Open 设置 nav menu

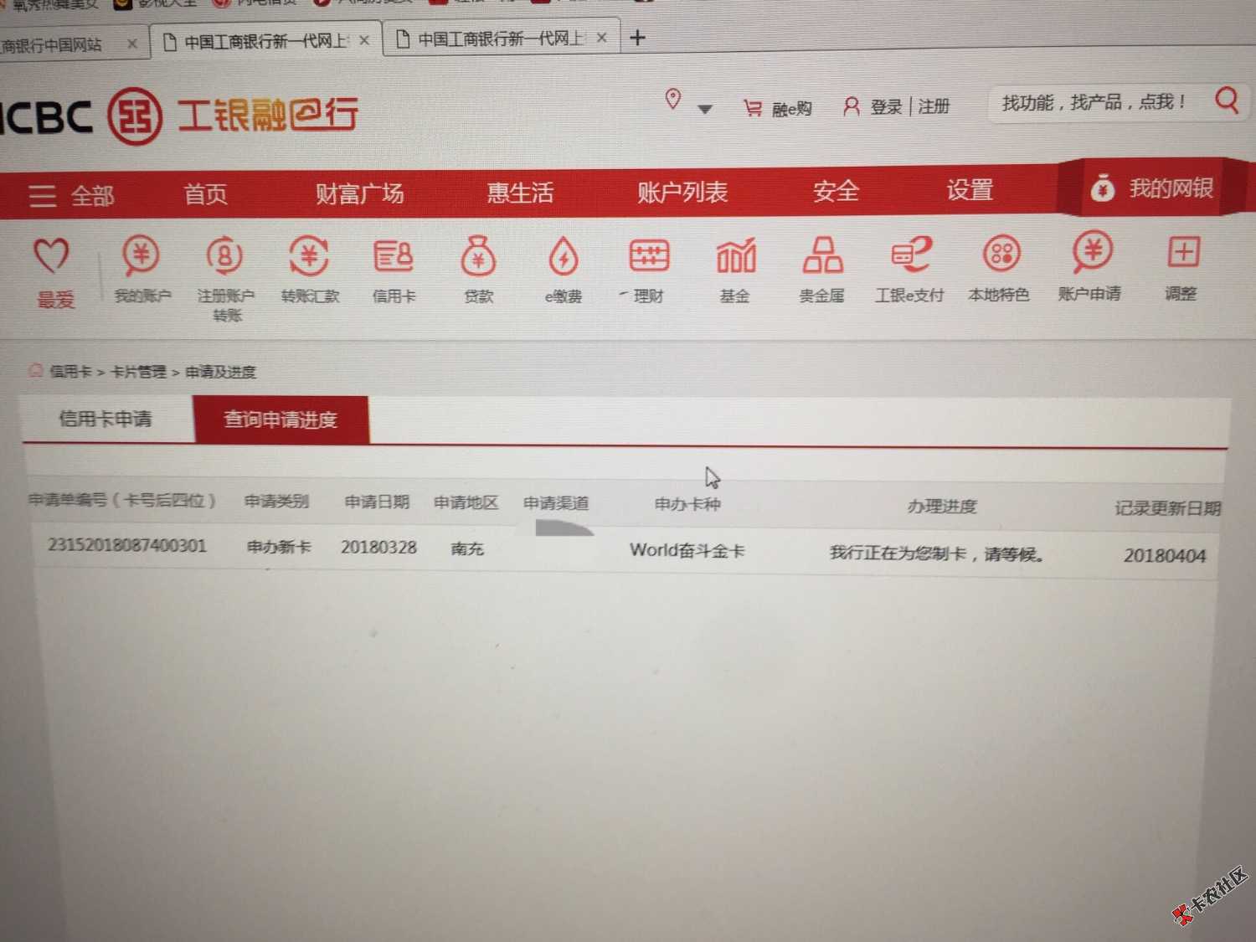[970, 189]
